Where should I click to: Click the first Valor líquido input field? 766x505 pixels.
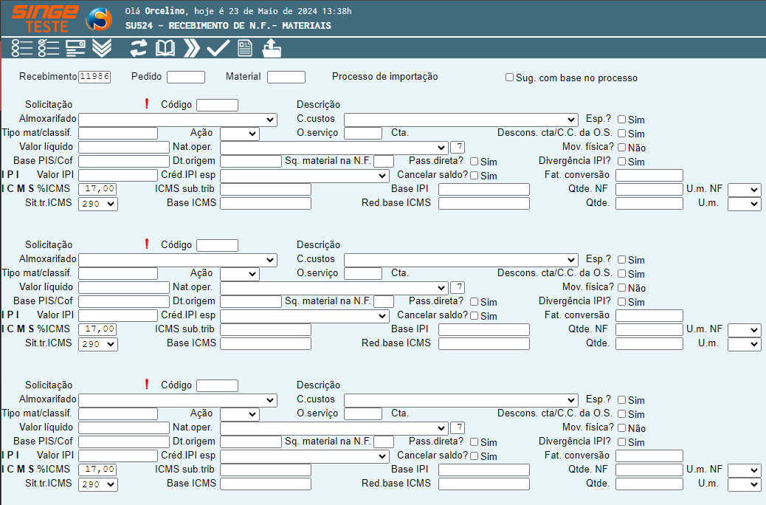pos(124,147)
